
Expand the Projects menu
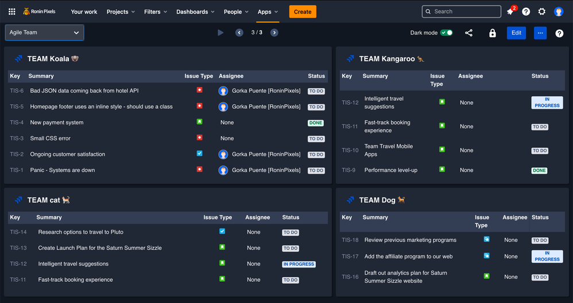coord(121,11)
